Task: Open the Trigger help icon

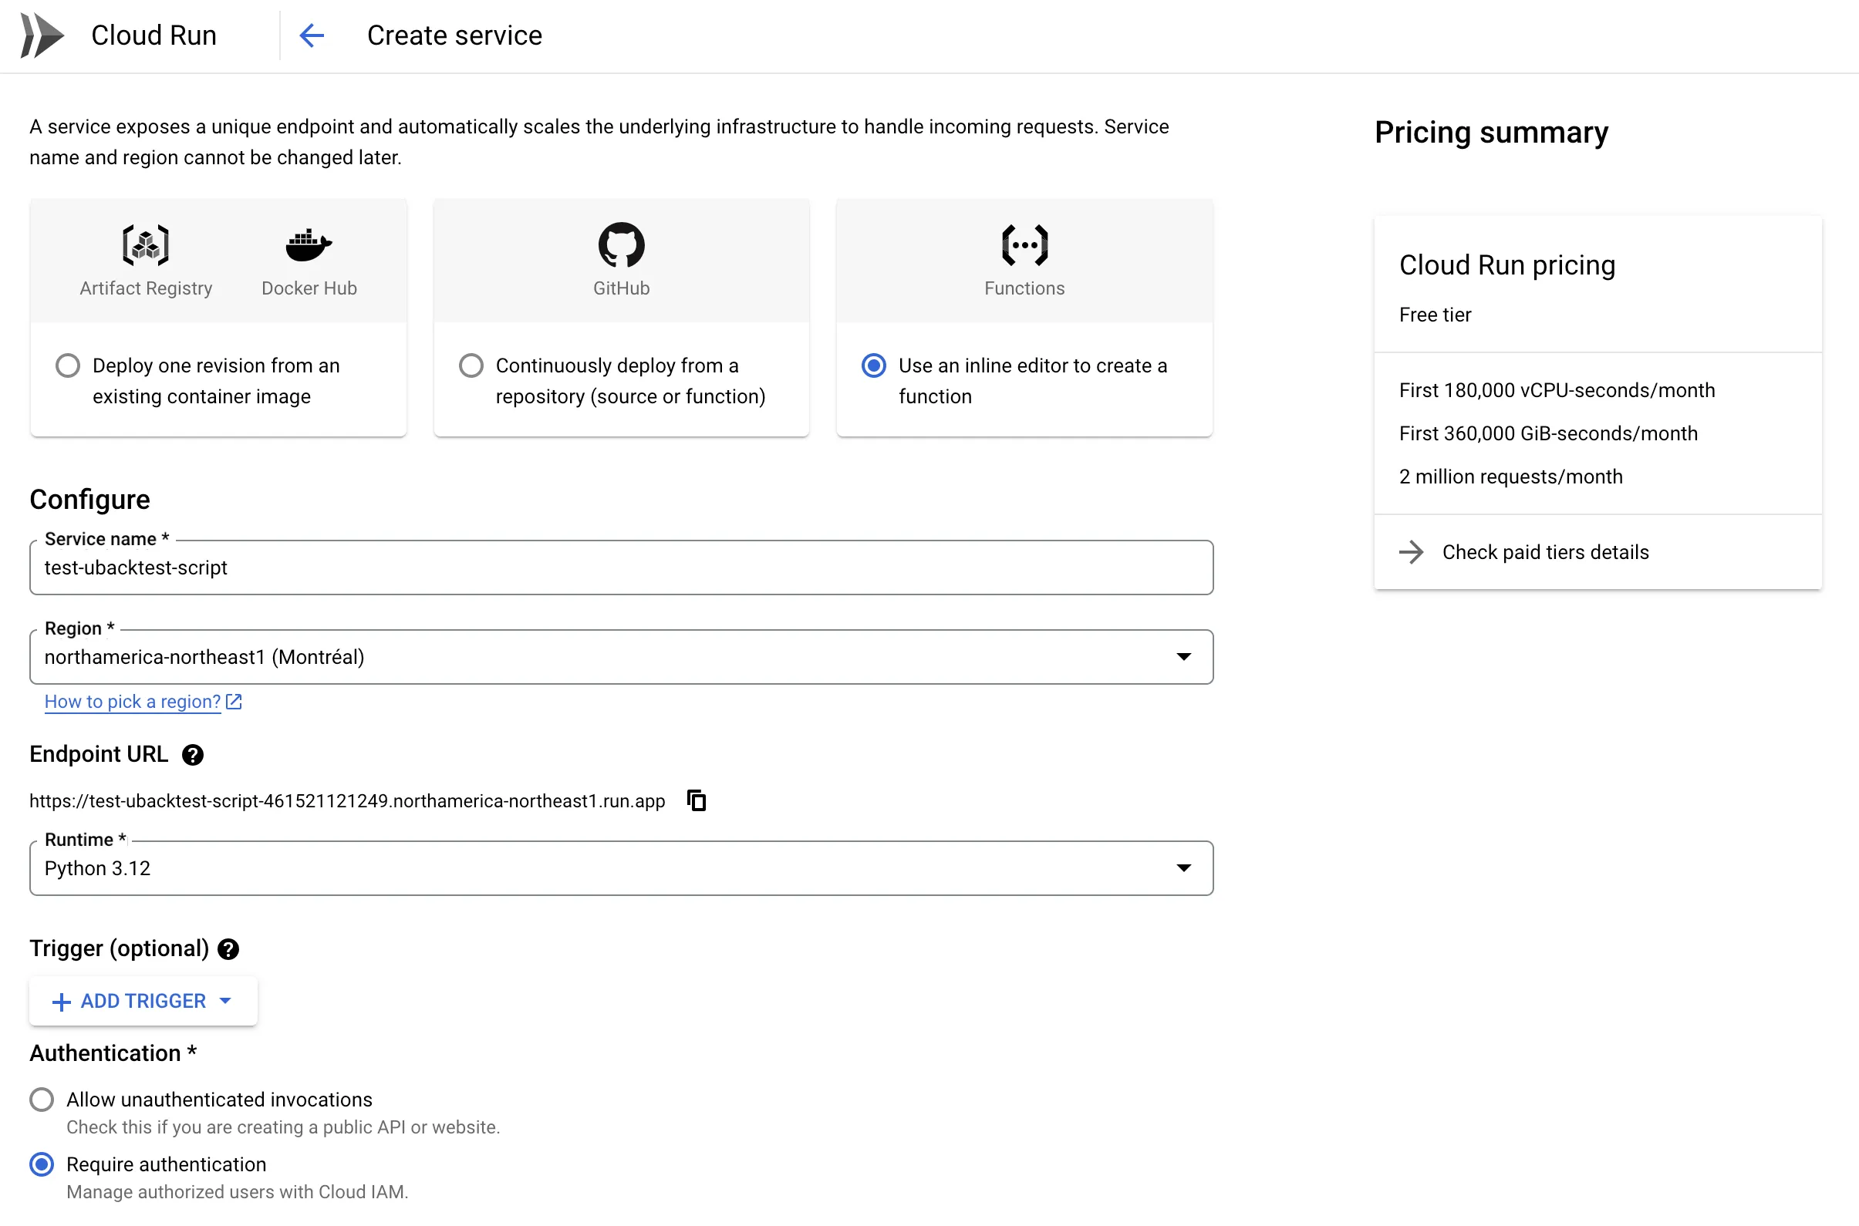Action: pos(228,948)
